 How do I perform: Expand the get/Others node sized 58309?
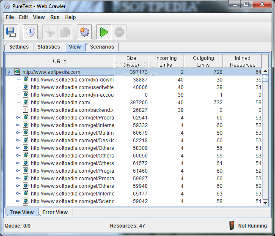tap(18, 148)
